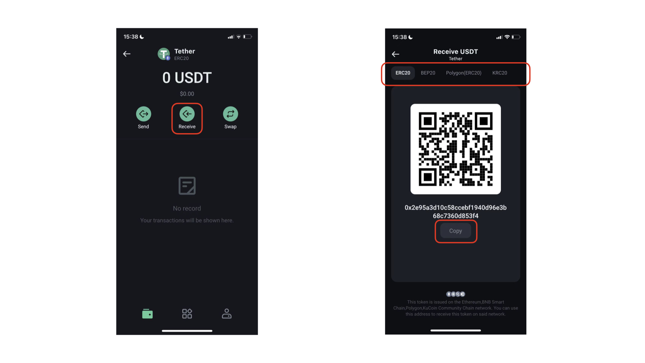Tap the wallet address text field
The width and height of the screenshot is (645, 363).
[456, 211]
